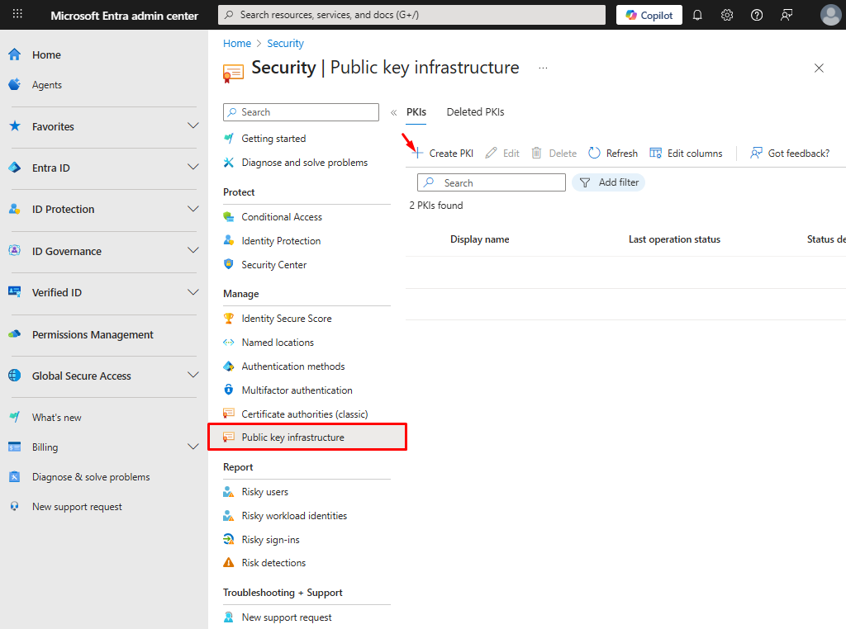This screenshot has width=846, height=629.
Task: Open the settings gear icon
Action: coord(727,15)
